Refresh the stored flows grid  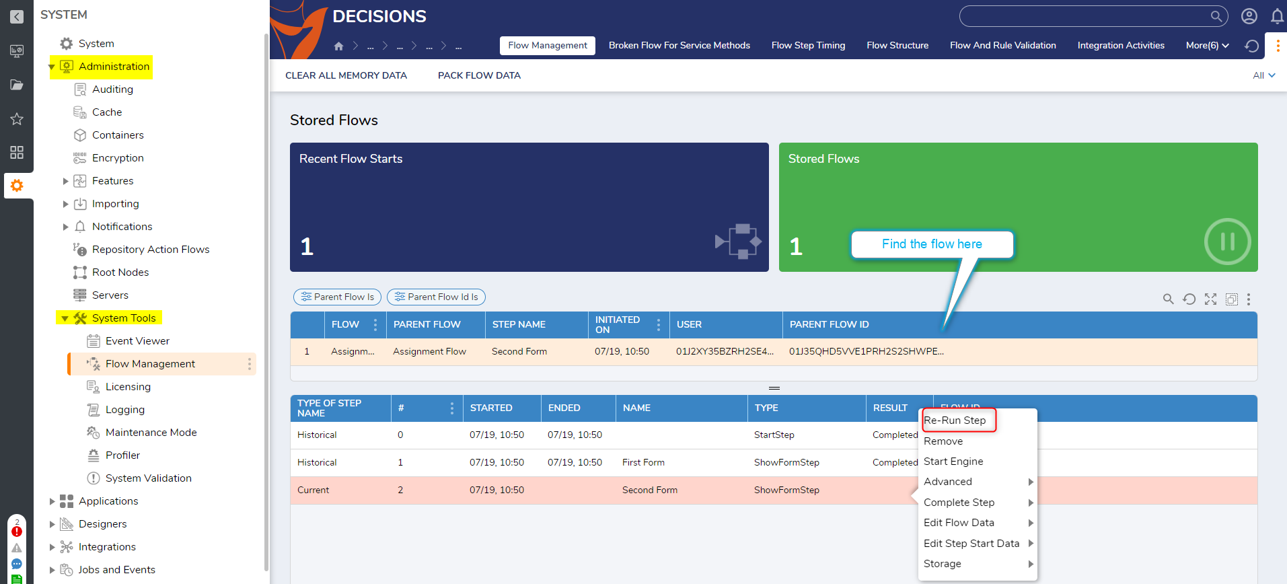1189,299
